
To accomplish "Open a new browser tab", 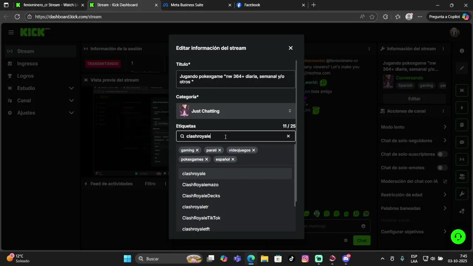I will [314, 5].
